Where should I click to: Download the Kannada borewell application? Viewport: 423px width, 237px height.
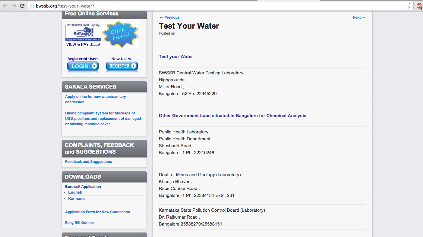76,199
